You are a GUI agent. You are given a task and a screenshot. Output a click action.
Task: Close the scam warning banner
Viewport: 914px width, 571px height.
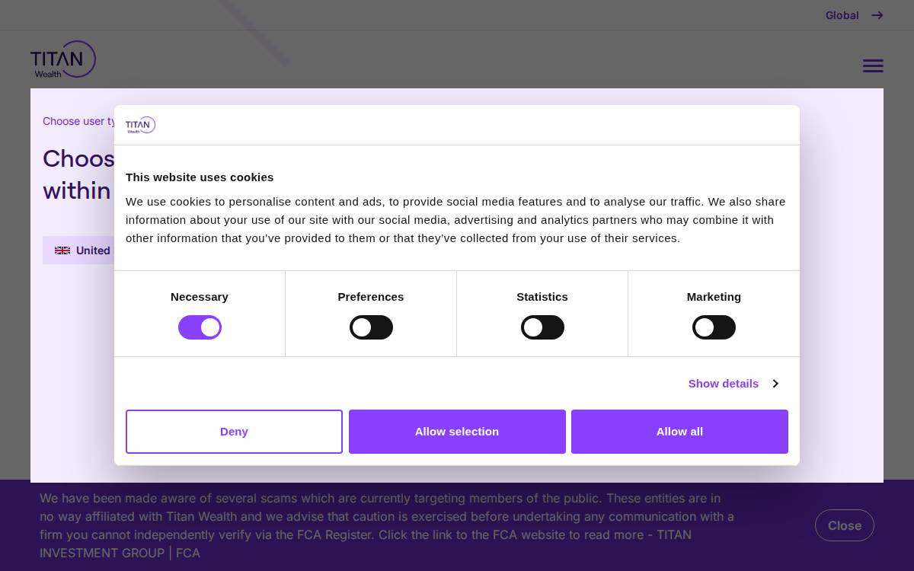(844, 525)
